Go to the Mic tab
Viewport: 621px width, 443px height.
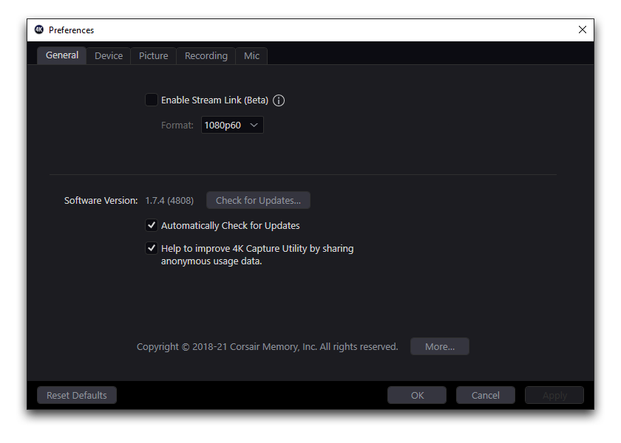click(251, 55)
